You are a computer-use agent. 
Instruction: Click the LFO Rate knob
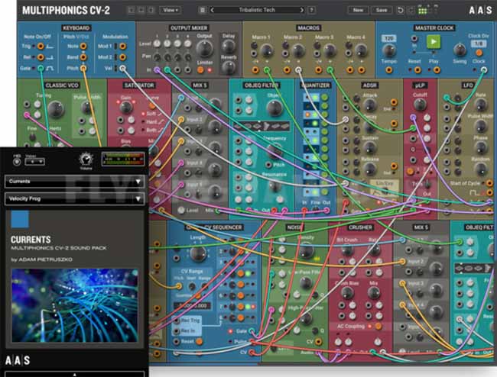[480, 105]
